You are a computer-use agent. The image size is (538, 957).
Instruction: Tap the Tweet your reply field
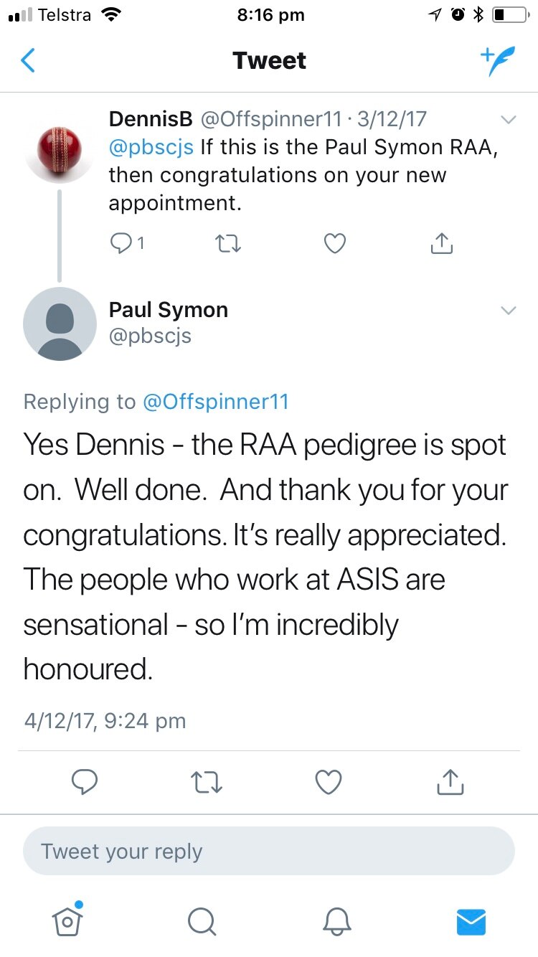click(269, 851)
